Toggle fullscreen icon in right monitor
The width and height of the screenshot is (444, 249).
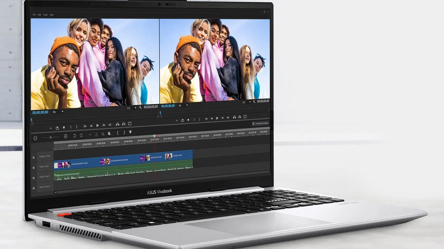pyautogui.click(x=245, y=117)
